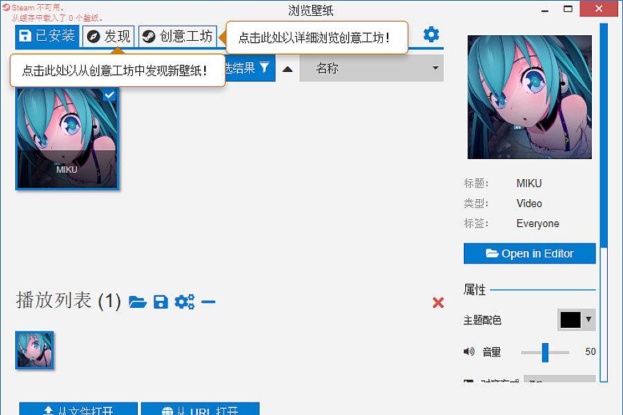The height and width of the screenshot is (415, 623).
Task: Expand the 主题配色 color dropdown arrow
Action: [588, 320]
